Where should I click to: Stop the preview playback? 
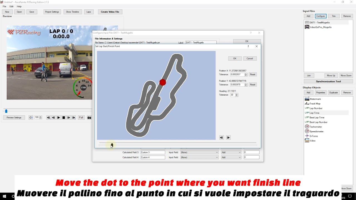64,117
